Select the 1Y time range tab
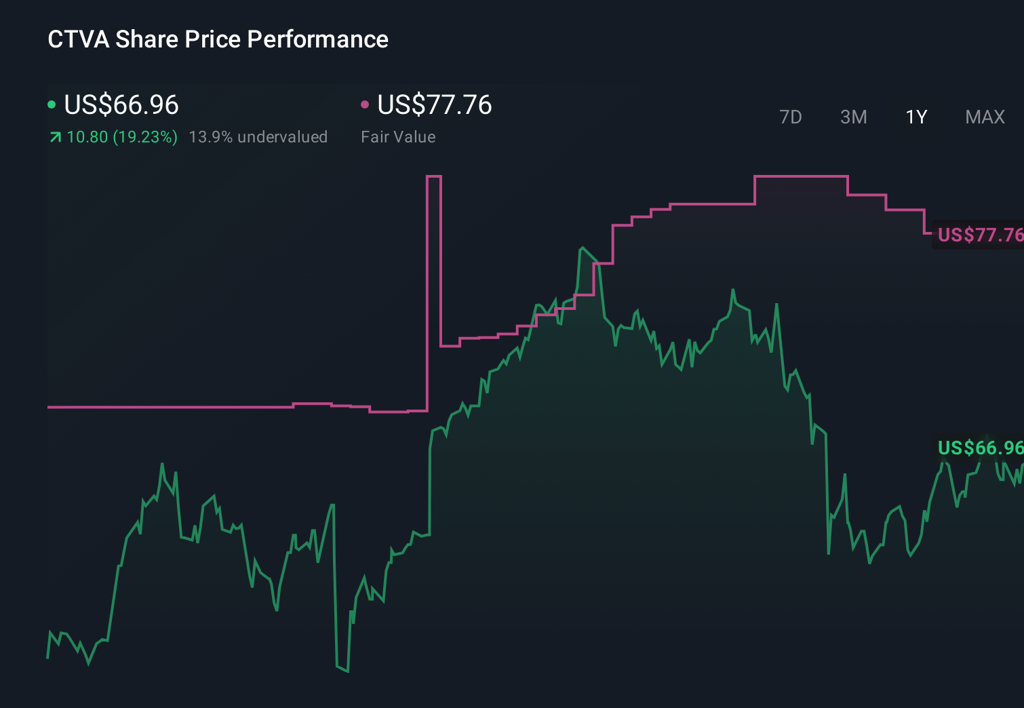Screen dimensions: 1024x708 pos(915,117)
